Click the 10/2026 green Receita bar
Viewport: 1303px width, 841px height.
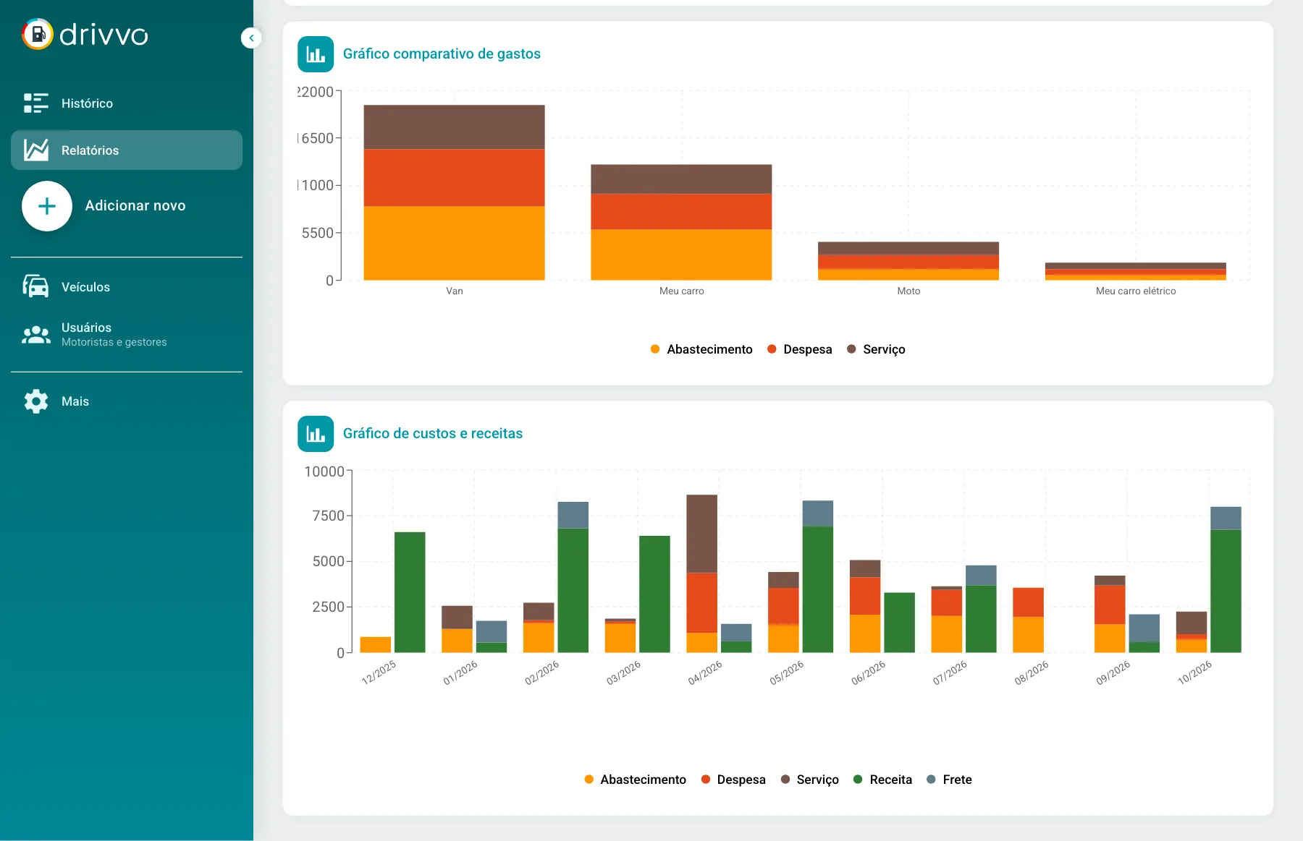point(1226,592)
